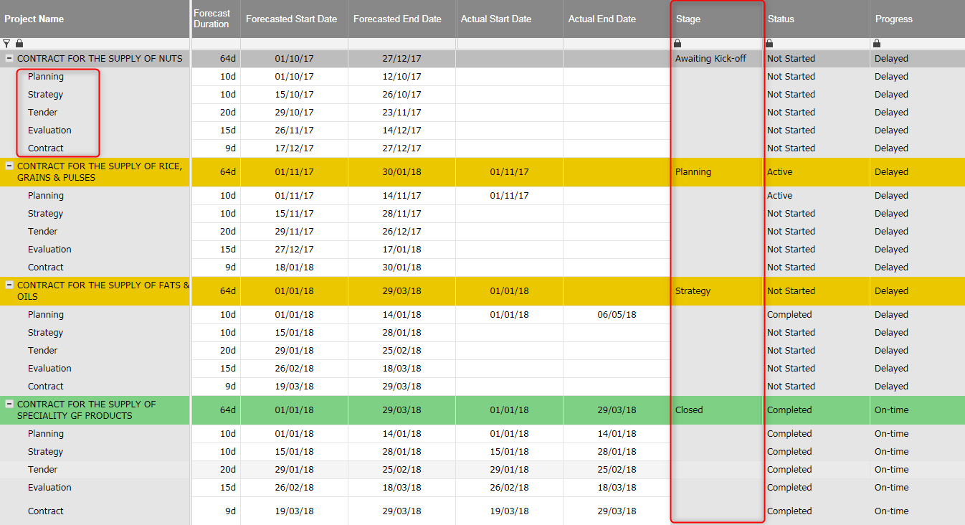Collapse the SPECIALITY GF PRODUCTS contract

tap(9, 404)
